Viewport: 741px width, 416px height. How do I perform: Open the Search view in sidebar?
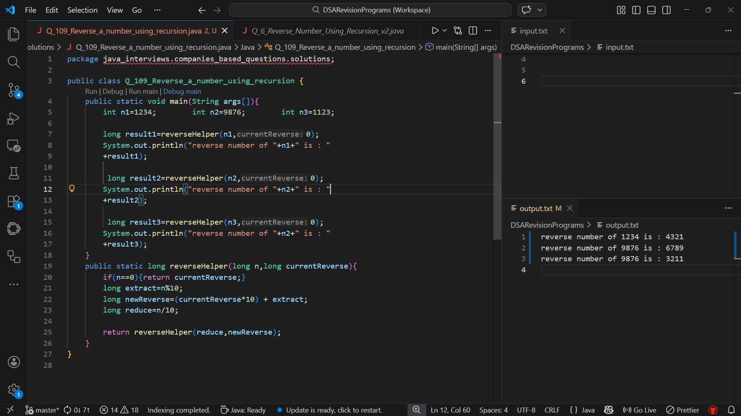[14, 62]
